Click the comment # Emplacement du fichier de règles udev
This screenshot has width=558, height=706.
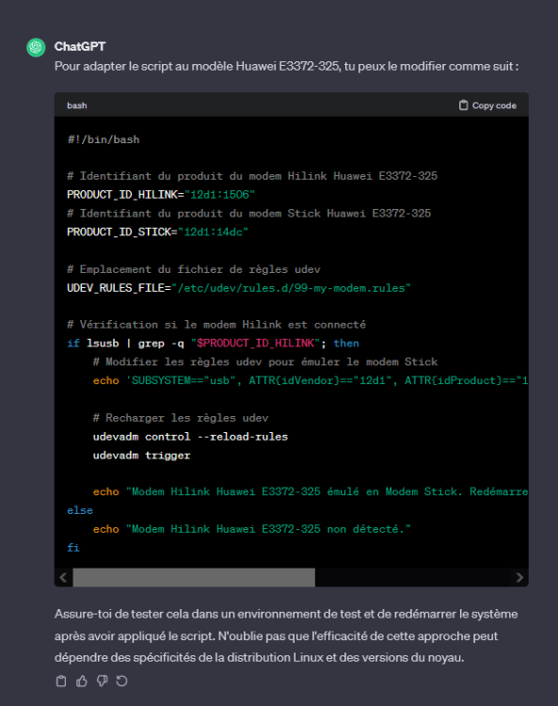pyautogui.click(x=194, y=269)
